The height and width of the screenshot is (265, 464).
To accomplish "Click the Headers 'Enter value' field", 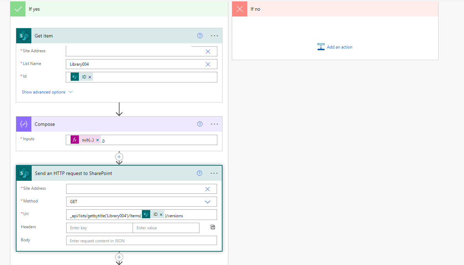I will tap(166, 228).
